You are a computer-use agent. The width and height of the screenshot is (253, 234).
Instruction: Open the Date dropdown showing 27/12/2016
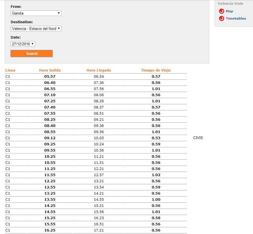pyautogui.click(x=23, y=44)
